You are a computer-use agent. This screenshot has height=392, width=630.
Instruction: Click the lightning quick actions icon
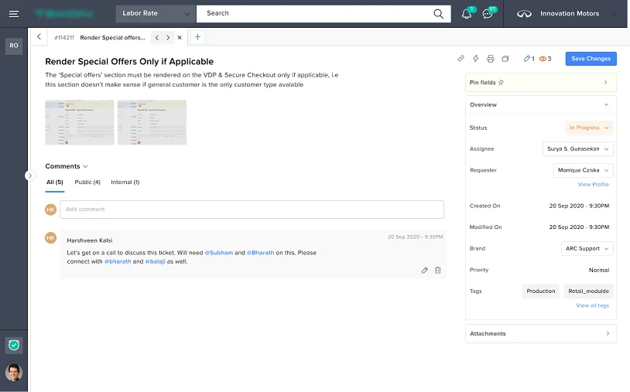(x=475, y=59)
